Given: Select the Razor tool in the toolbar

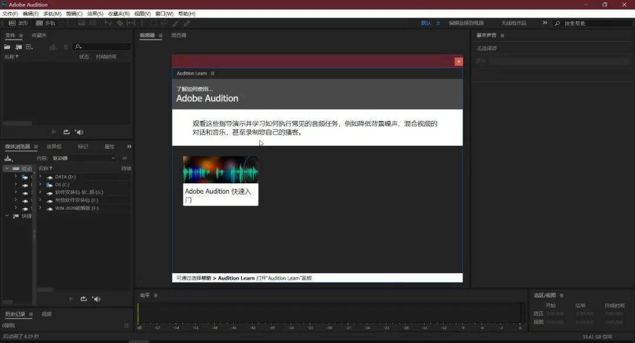Looking at the screenshot, I should [119, 23].
